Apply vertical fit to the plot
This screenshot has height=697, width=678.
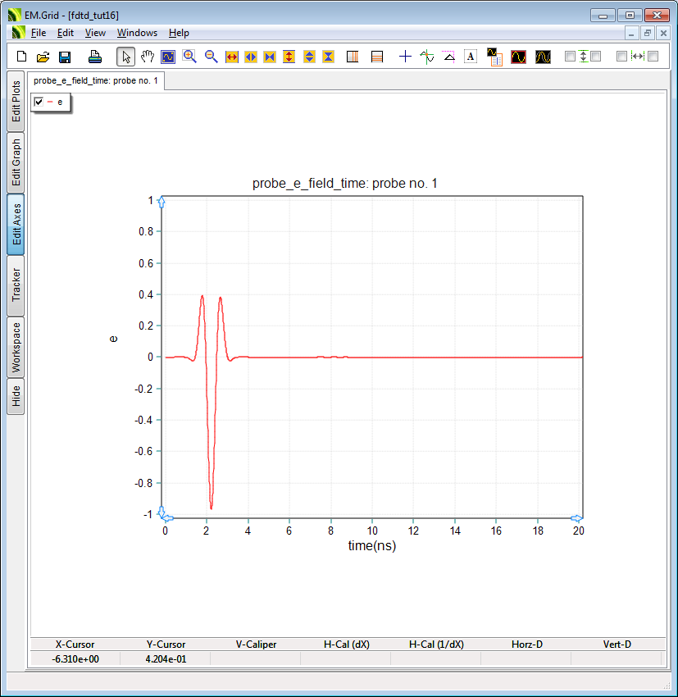point(289,56)
